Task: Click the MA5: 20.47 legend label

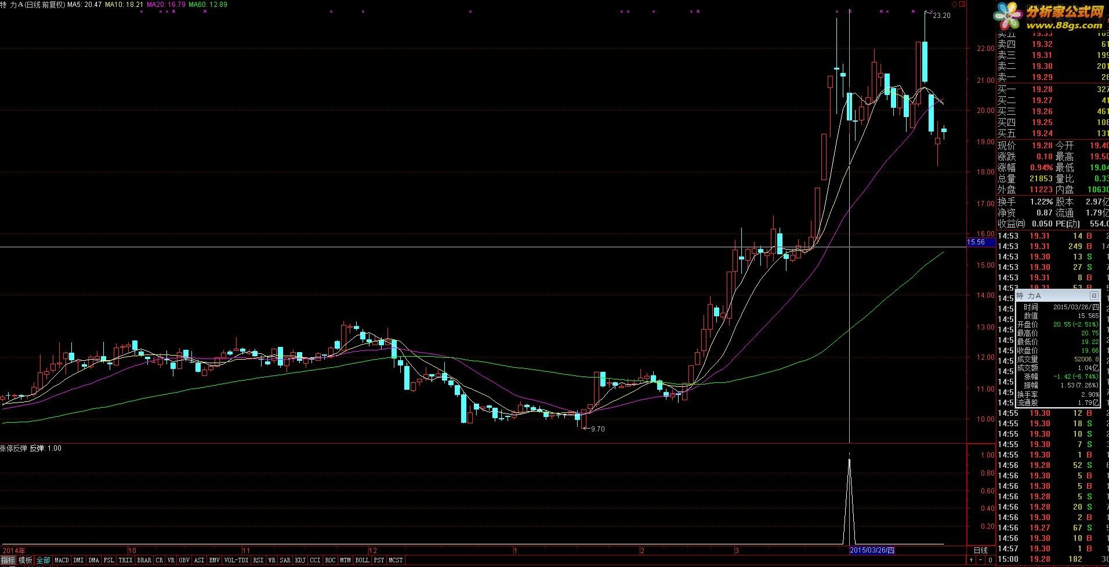Action: 84,4
